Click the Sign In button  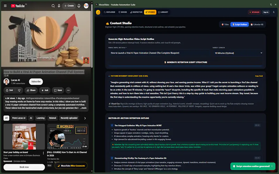(266, 12)
